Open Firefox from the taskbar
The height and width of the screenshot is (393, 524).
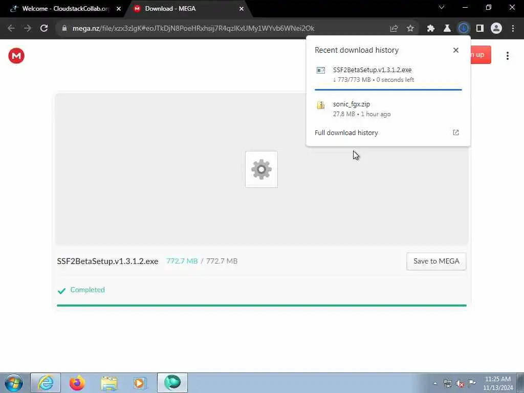click(x=77, y=383)
